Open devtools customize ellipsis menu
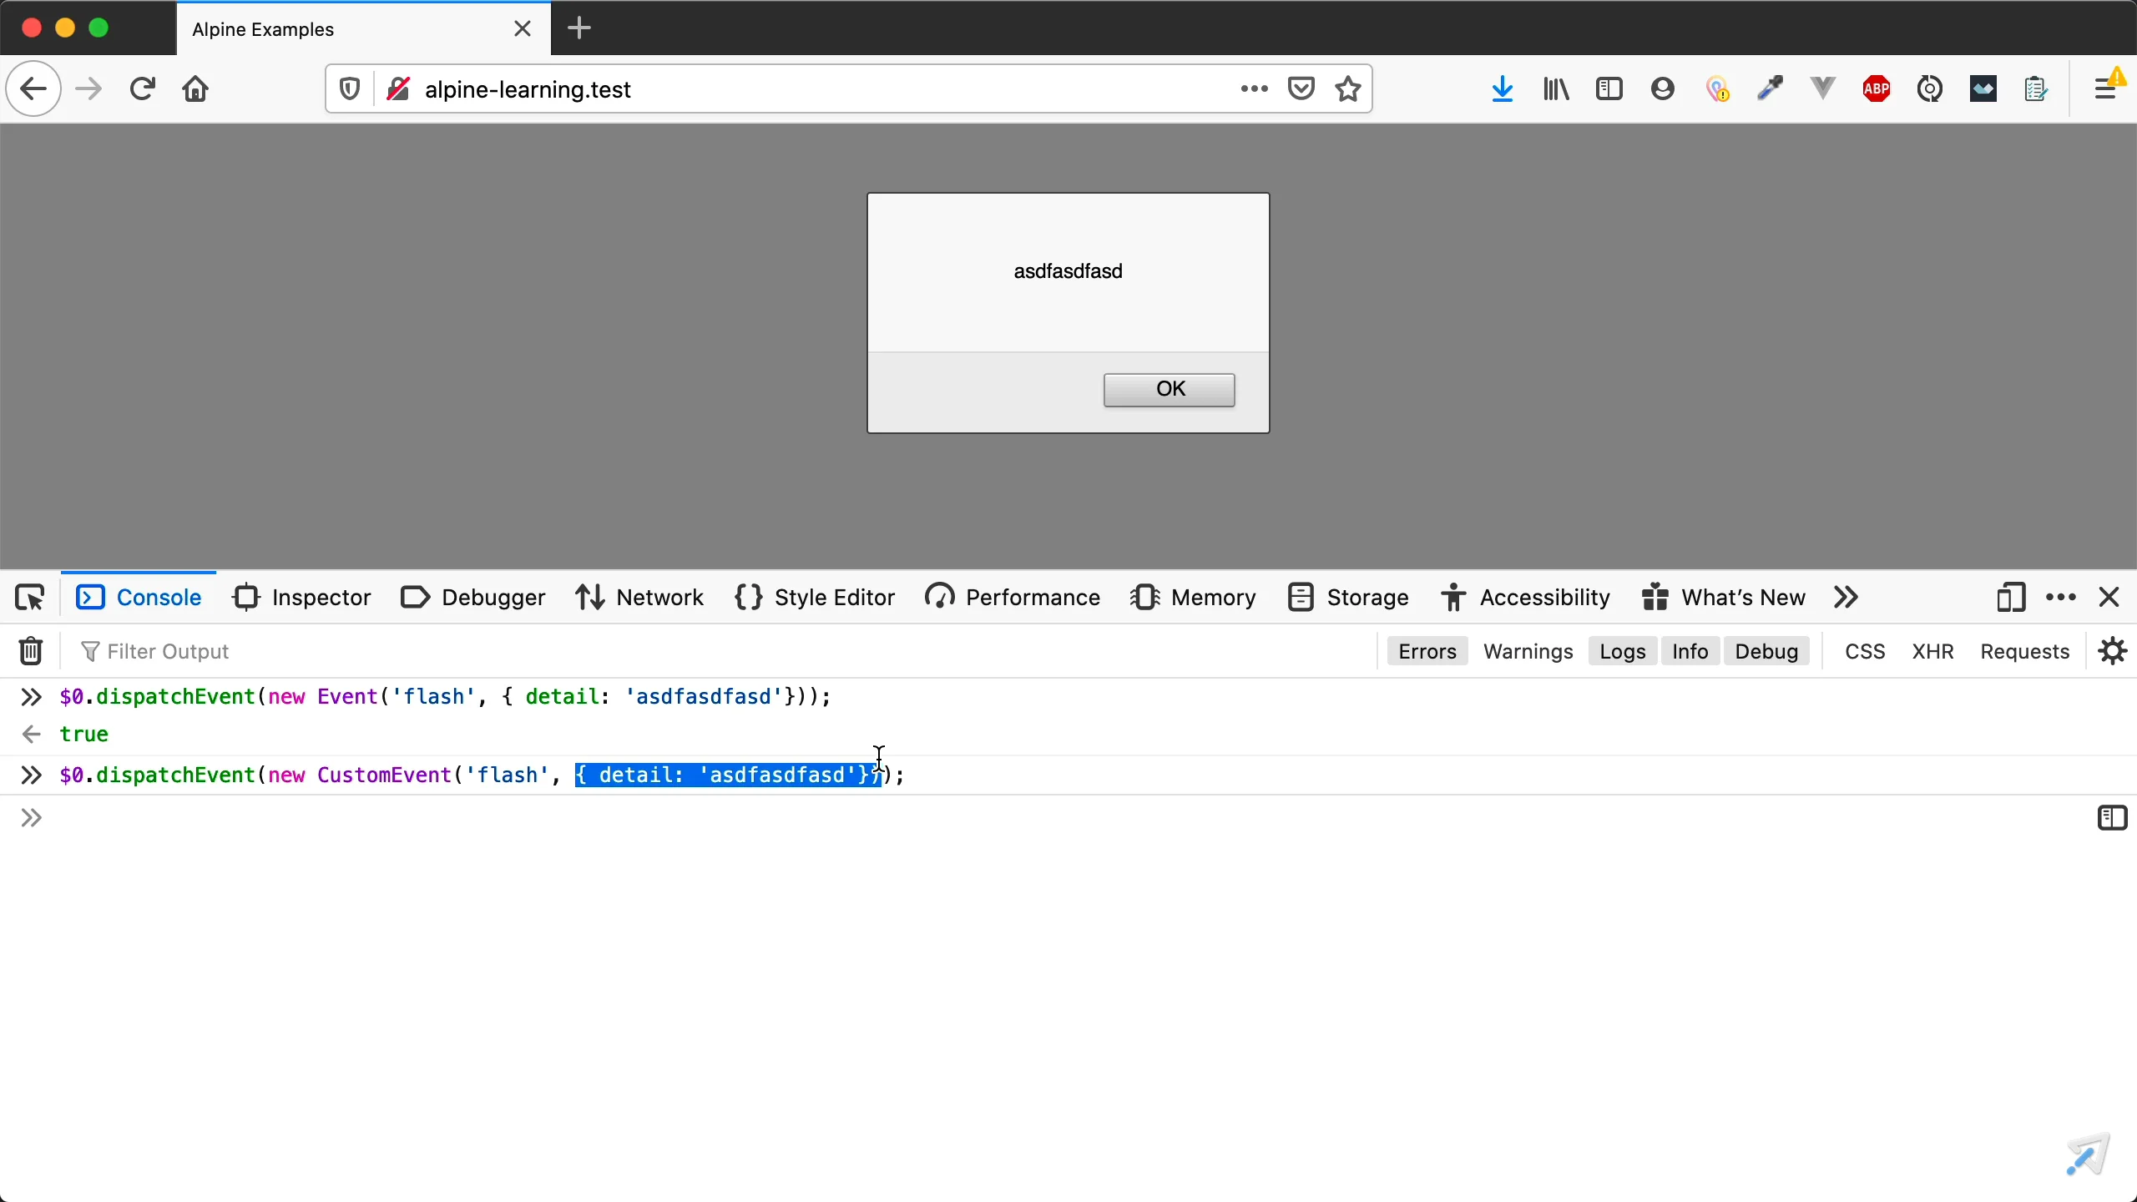The height and width of the screenshot is (1202, 2137). [2061, 598]
